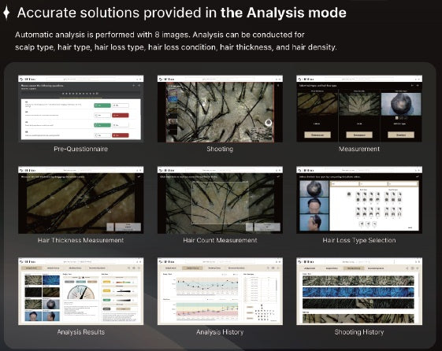Open the blue scalp thumbnail in Analysis Results
The height and width of the screenshot is (351, 442).
click(51, 280)
